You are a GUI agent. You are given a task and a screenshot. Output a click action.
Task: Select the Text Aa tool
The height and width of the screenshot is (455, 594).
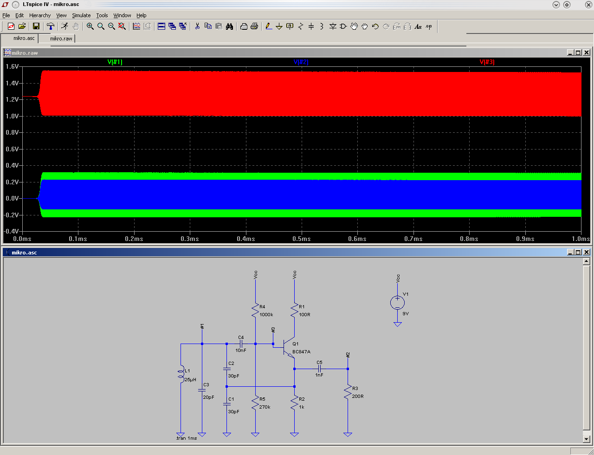[x=418, y=26]
